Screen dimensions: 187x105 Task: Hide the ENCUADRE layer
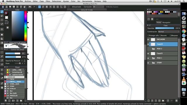(x=148, y=39)
